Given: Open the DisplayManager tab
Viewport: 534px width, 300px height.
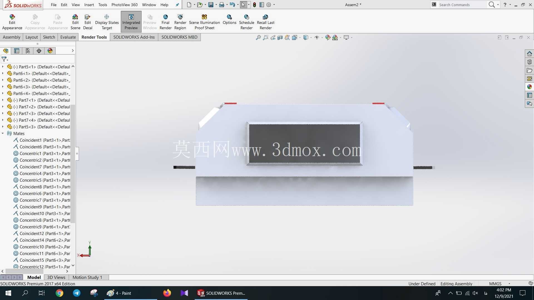Looking at the screenshot, I should pyautogui.click(x=50, y=51).
